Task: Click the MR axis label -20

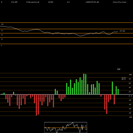Action: [x=130, y=100]
